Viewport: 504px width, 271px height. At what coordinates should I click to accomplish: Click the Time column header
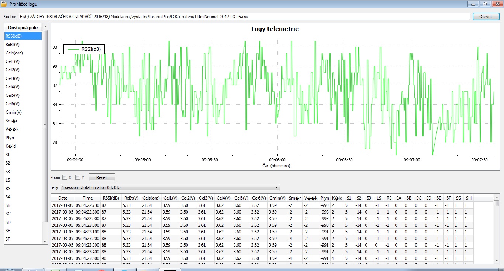click(87, 198)
